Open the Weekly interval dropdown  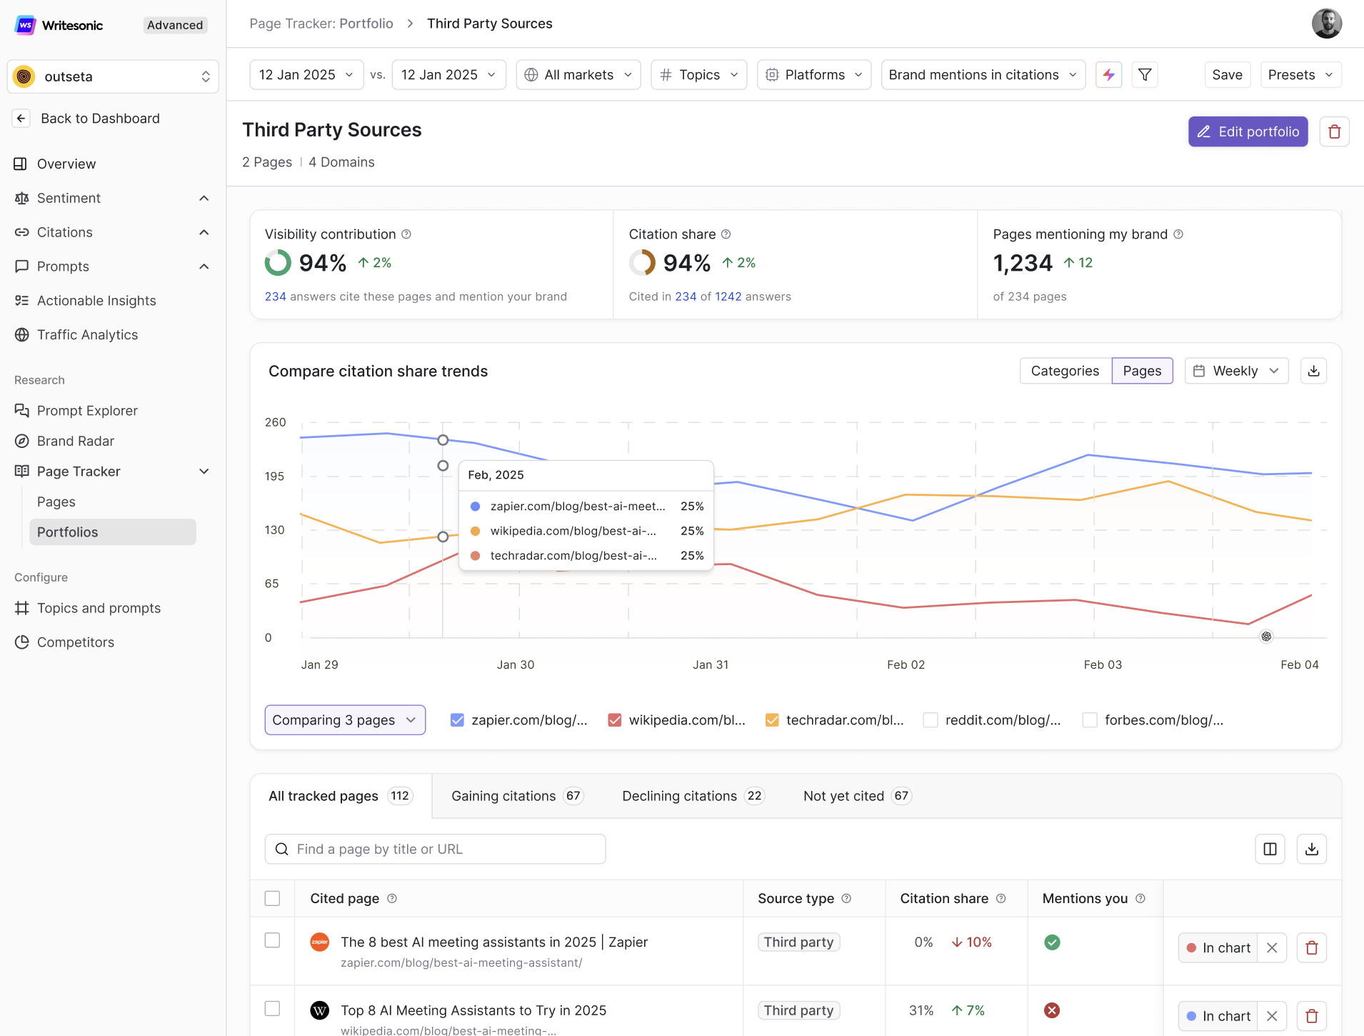1236,371
